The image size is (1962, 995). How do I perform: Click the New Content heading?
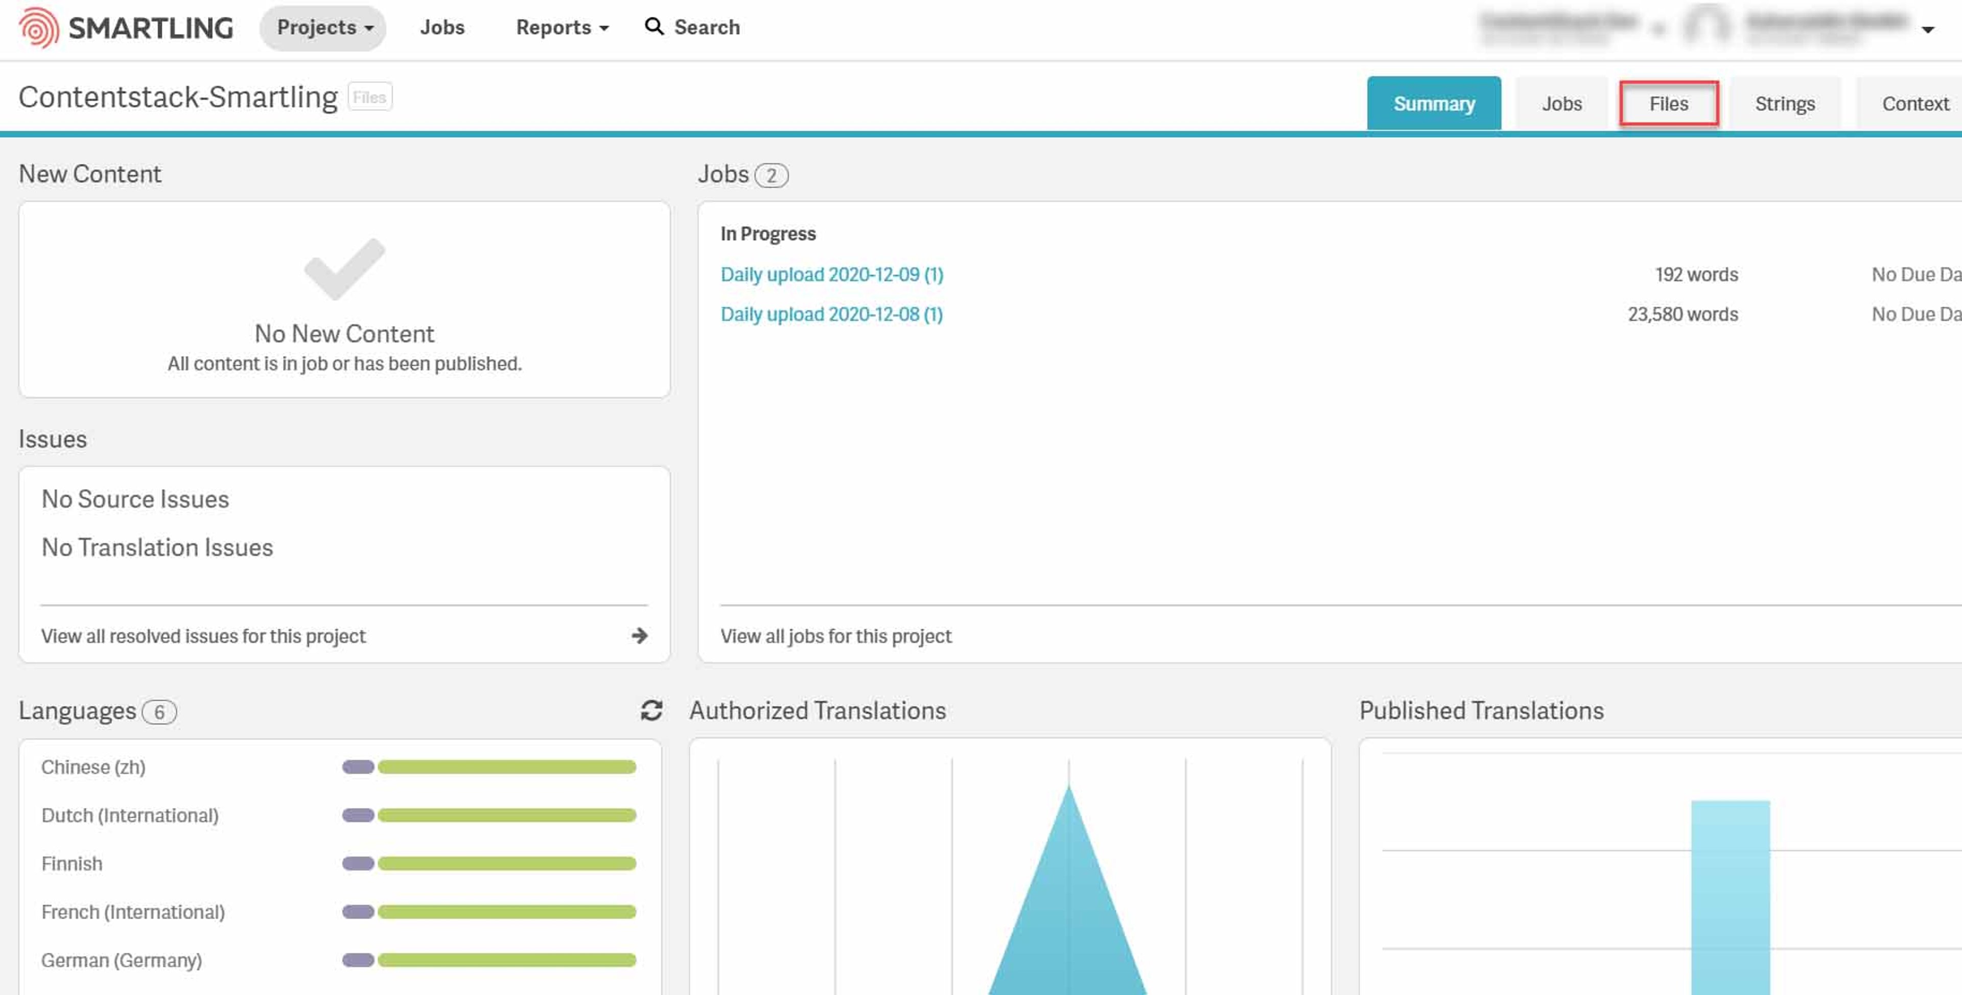pyautogui.click(x=90, y=174)
